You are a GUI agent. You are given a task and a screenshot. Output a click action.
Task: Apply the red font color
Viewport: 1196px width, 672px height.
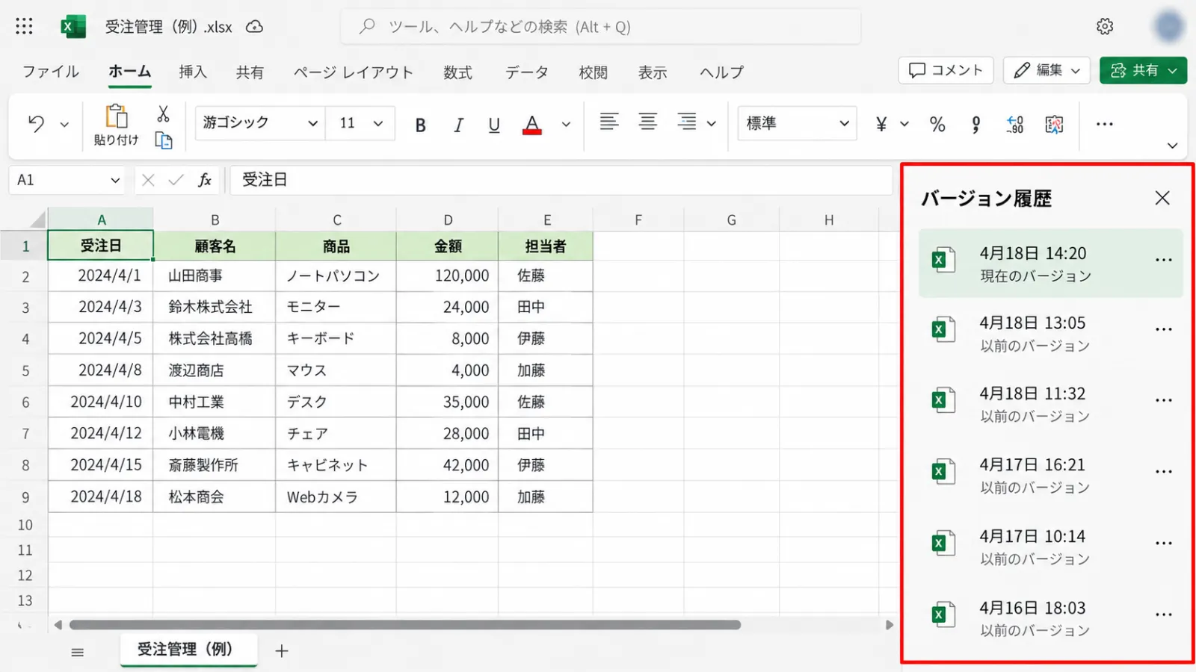click(532, 125)
